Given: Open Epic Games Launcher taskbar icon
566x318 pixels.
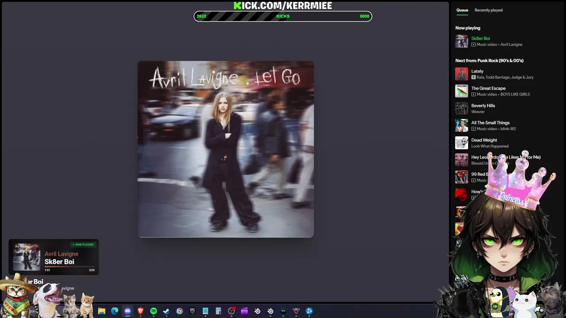Looking at the screenshot, I should (192, 311).
